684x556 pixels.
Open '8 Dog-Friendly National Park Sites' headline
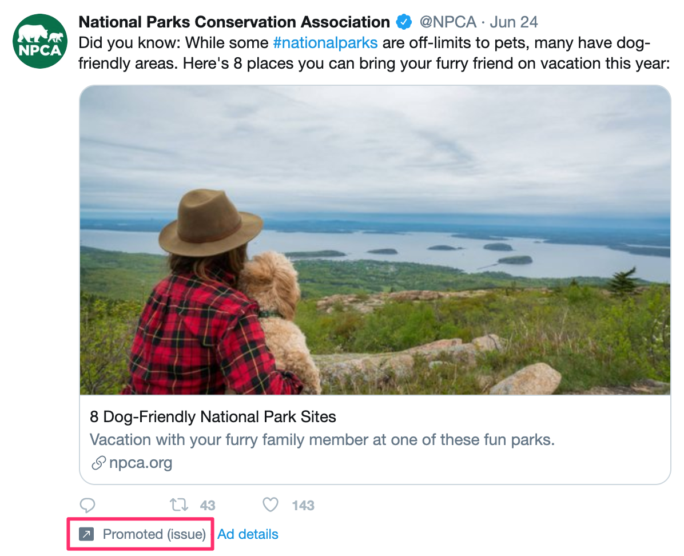(x=213, y=416)
